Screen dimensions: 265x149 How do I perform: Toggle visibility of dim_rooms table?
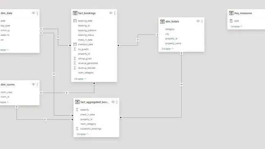point(33,84)
